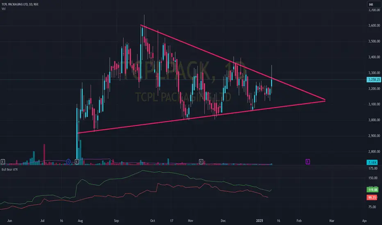Click the 2,800.00 price axis label
The height and width of the screenshot is (225, 382).
tap(374, 151)
